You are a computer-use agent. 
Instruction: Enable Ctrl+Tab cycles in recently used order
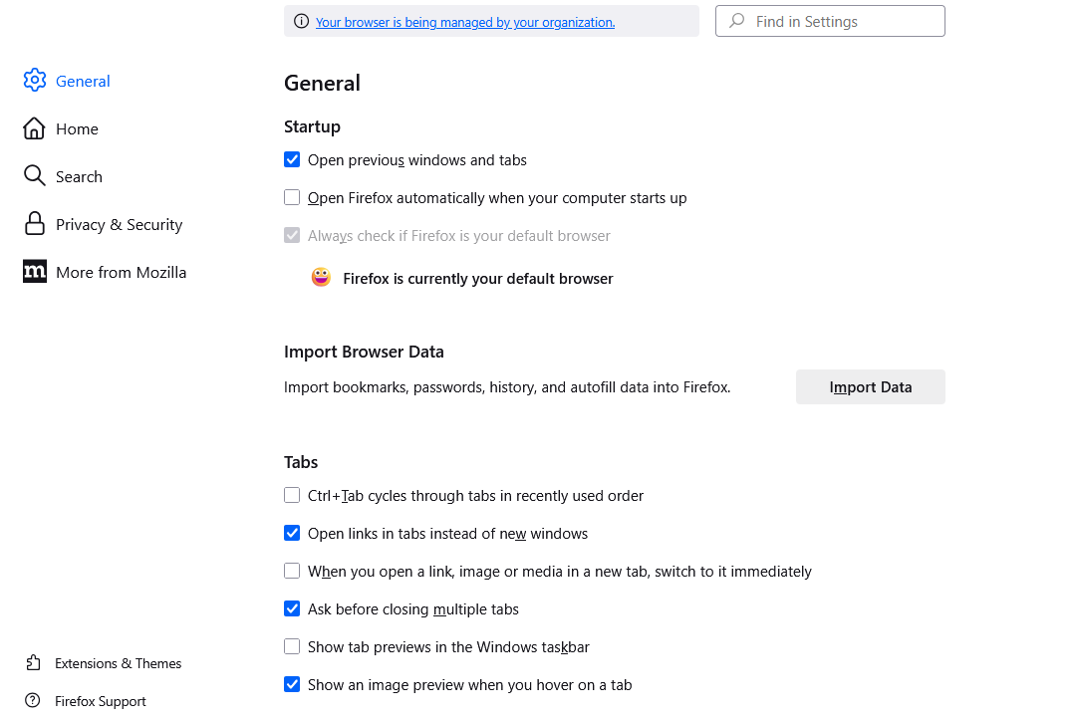click(292, 495)
